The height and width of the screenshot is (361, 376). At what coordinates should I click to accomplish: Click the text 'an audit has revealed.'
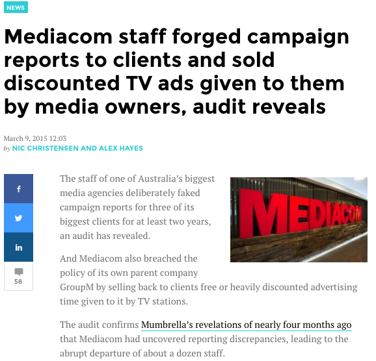pyautogui.click(x=105, y=236)
